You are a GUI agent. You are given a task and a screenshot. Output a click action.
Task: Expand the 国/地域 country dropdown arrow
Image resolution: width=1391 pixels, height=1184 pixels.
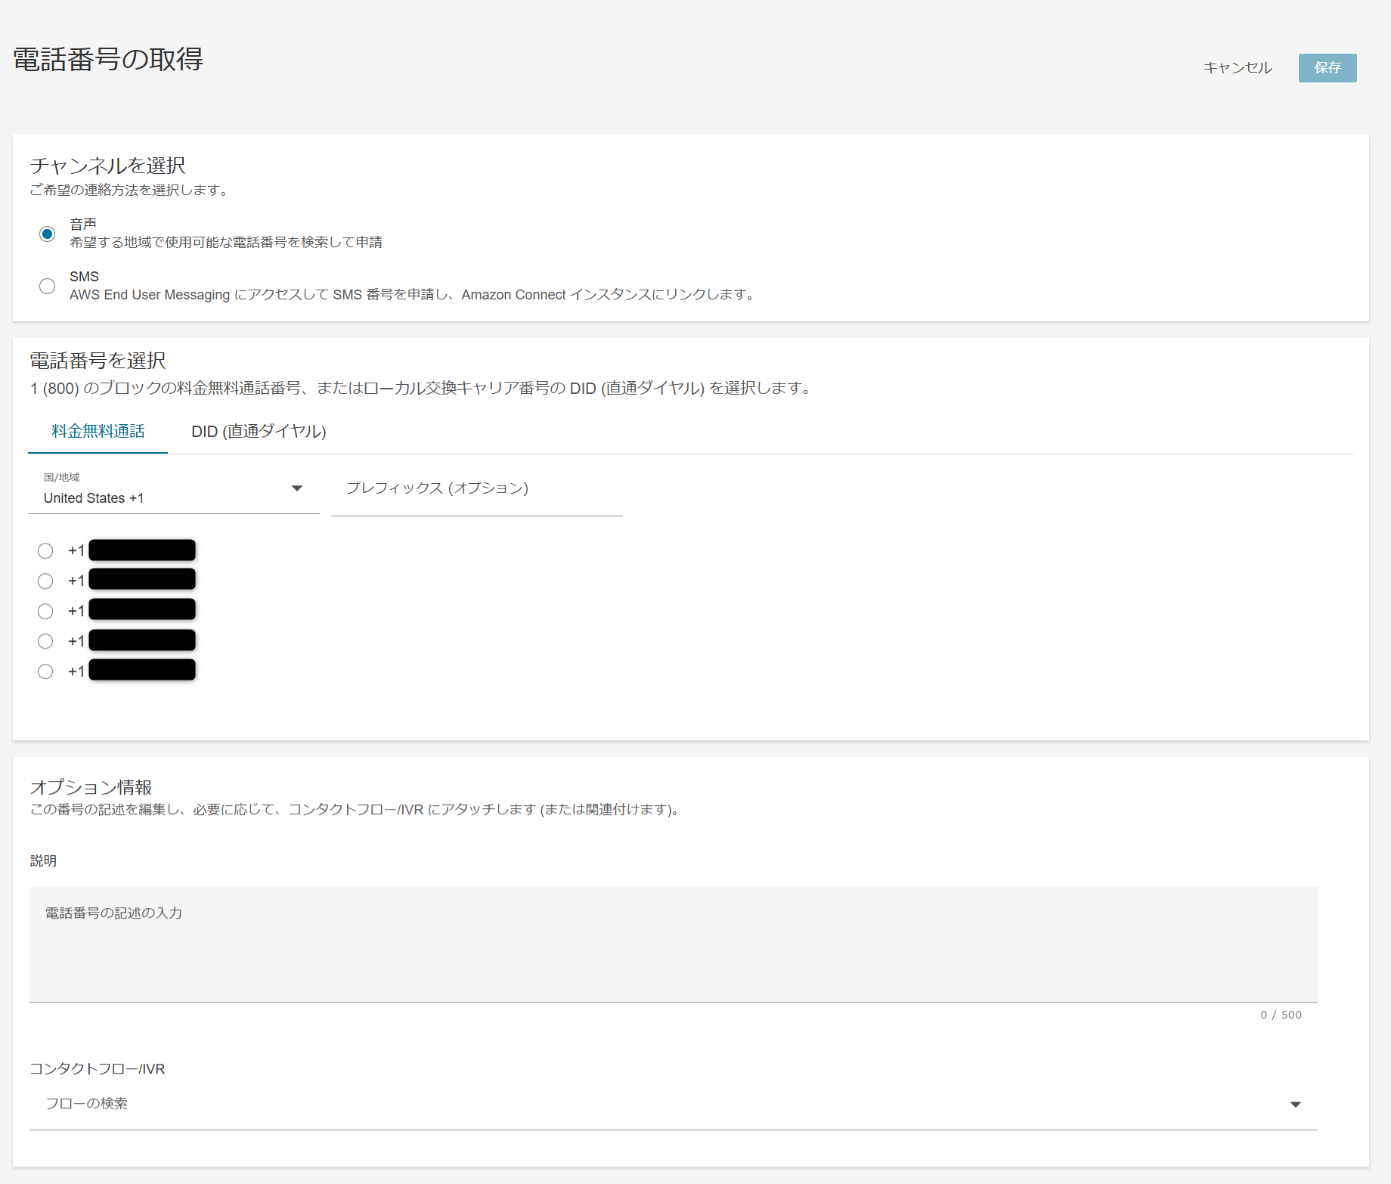(x=297, y=488)
